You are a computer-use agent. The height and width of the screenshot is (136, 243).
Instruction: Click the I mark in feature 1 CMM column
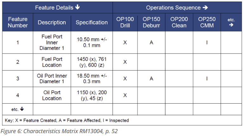207,42
